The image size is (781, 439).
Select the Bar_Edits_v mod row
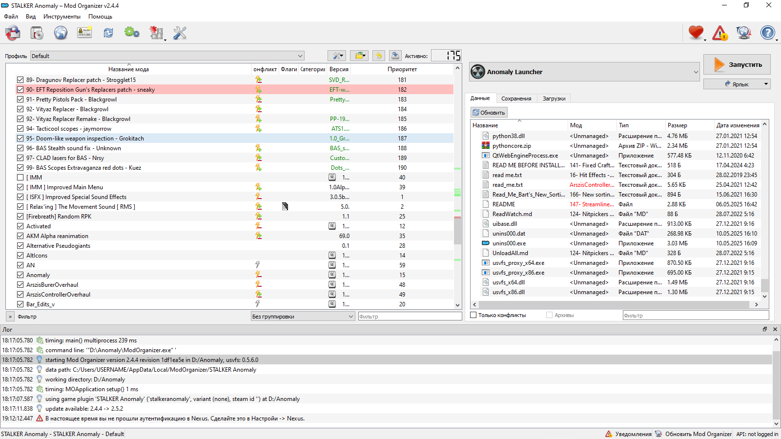click(229, 304)
